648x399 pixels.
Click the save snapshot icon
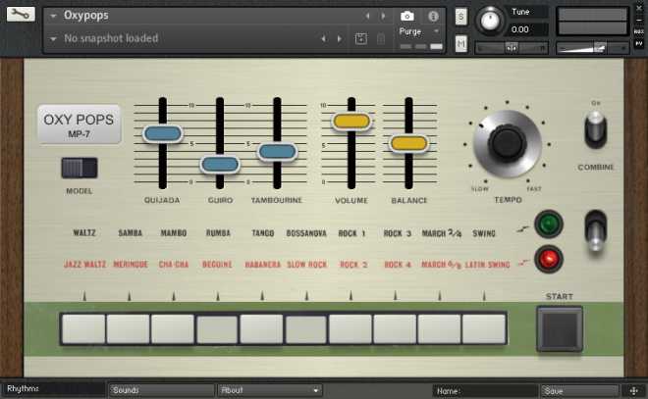pos(360,38)
